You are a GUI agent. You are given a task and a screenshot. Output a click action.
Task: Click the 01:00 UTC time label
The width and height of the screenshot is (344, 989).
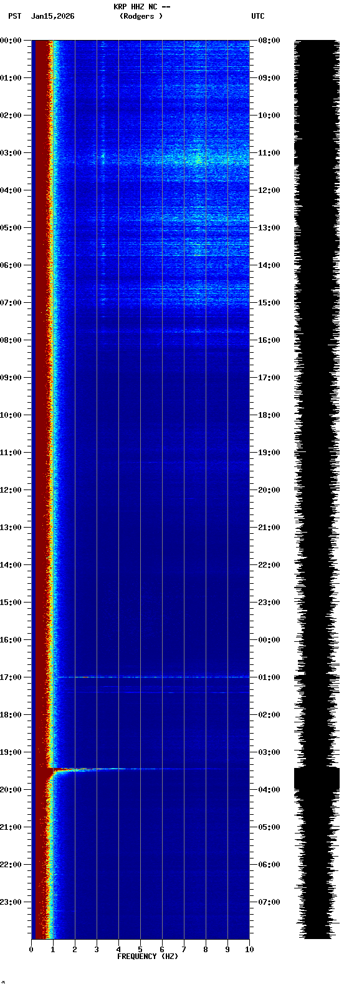[x=269, y=677]
